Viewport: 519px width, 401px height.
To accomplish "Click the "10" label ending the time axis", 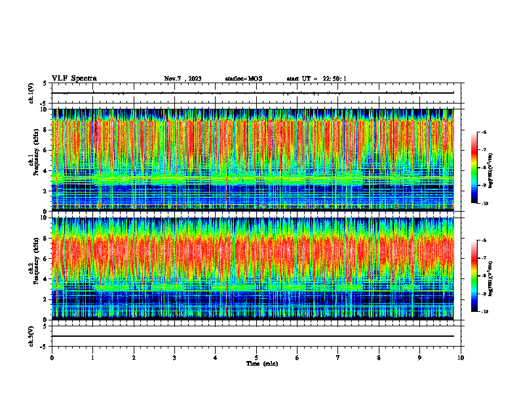I will (461, 358).
